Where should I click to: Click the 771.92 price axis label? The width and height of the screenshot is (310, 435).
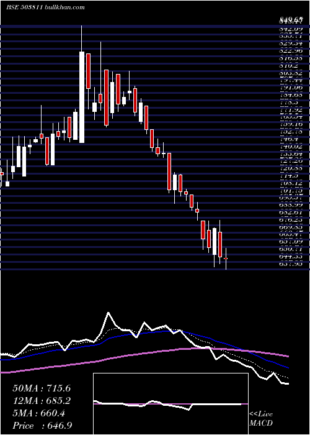click(x=291, y=110)
